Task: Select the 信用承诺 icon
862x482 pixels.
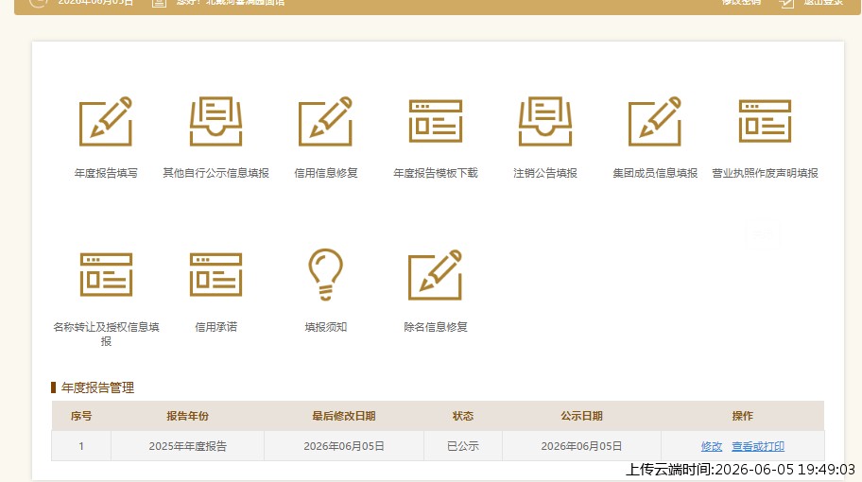Action: [x=215, y=275]
